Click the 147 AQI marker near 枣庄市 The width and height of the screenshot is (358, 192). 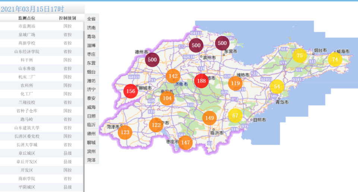coord(185,143)
